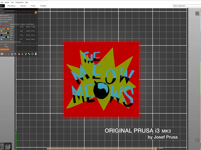Viewport: 201px width, 150px height.
Task: Click the '0.20 (1)' layer height label
Action: [197, 140]
